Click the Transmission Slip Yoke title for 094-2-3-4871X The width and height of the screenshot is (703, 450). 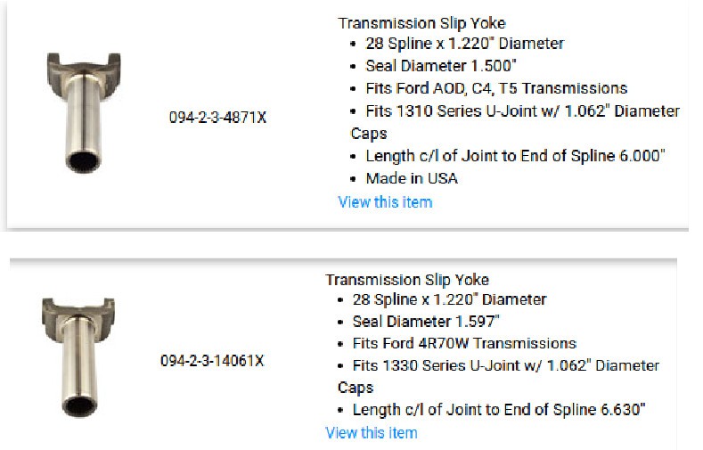(x=421, y=23)
